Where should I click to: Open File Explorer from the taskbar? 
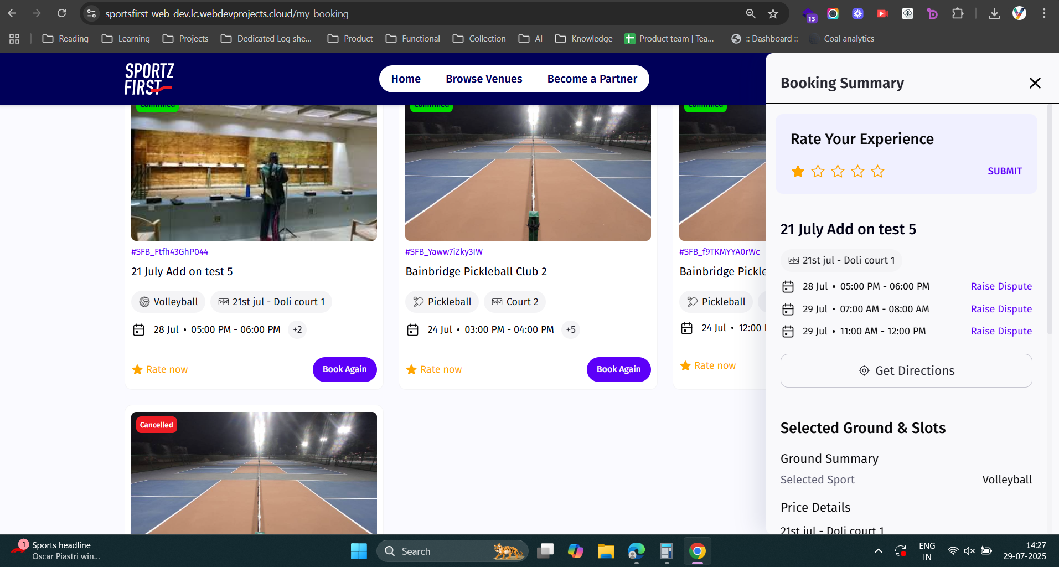606,551
